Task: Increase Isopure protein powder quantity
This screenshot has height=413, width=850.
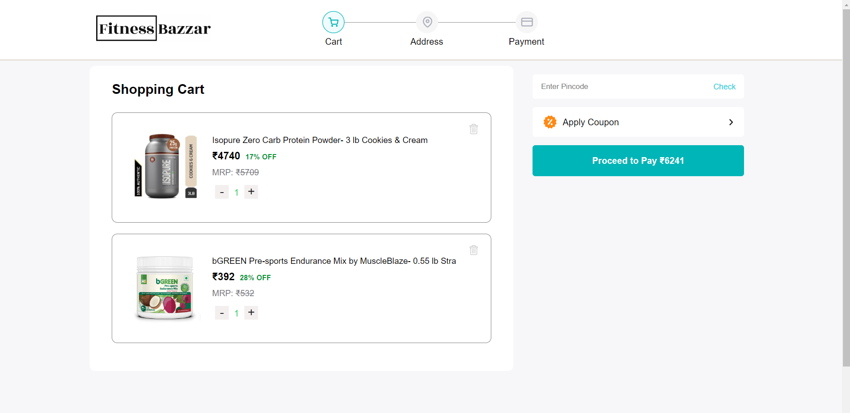Action: (251, 192)
